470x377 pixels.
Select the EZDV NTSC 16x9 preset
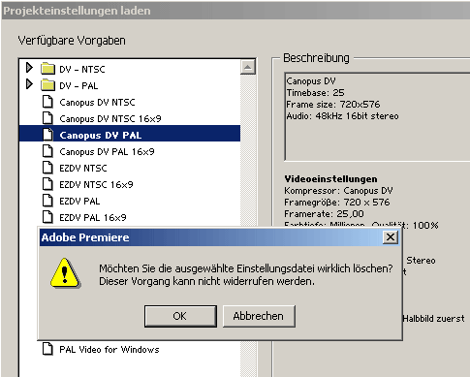point(96,185)
